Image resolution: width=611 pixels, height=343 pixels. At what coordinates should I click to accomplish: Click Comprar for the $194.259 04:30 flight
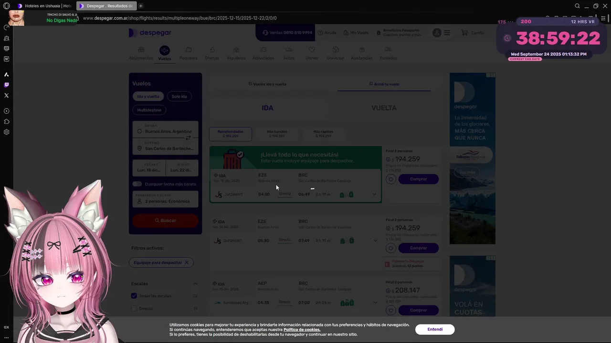418,179
